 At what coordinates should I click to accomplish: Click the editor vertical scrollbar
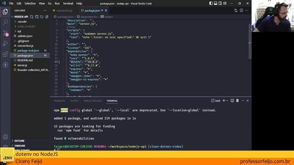pyautogui.click(x=250, y=41)
